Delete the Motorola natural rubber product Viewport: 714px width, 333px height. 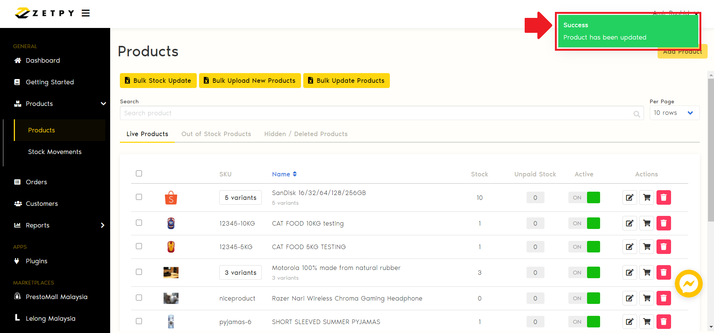[664, 273]
